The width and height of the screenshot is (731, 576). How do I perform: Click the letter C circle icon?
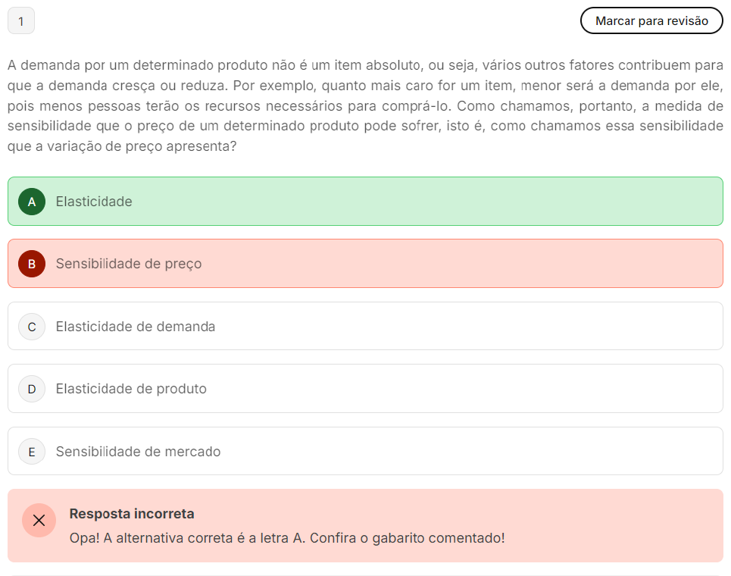click(32, 327)
